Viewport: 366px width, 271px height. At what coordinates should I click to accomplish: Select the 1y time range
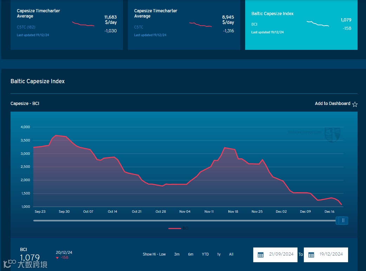[x=219, y=254]
